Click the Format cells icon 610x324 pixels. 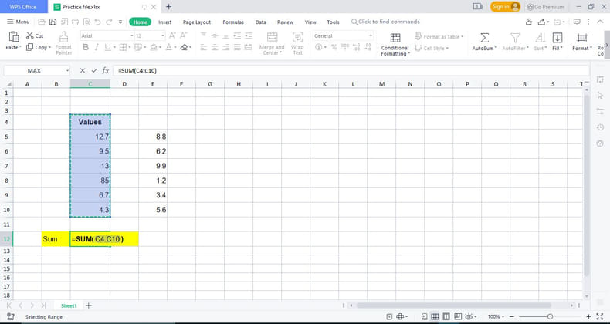pos(582,38)
